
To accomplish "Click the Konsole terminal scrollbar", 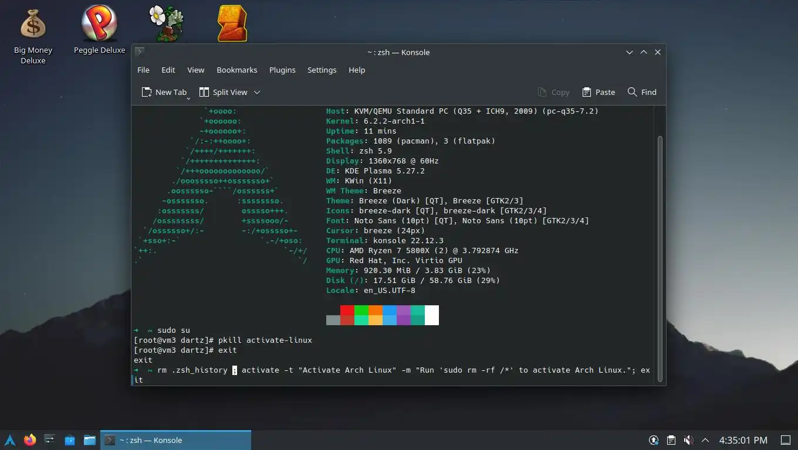I will (660, 258).
